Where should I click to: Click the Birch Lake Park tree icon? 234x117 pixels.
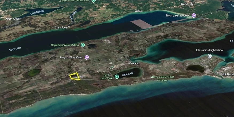point(116,77)
